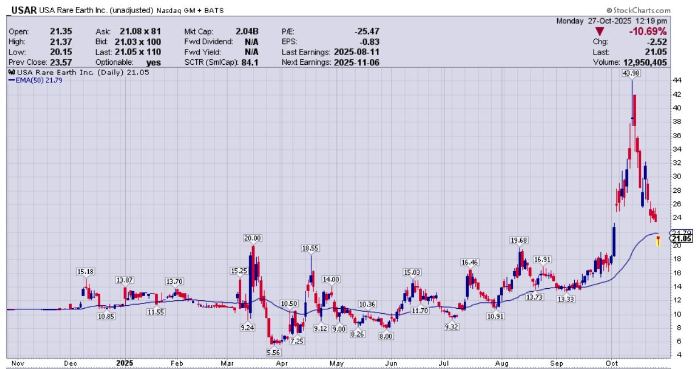Image resolution: width=696 pixels, height=369 pixels.
Task: Click the -10.69% percent change value
Action: [648, 31]
